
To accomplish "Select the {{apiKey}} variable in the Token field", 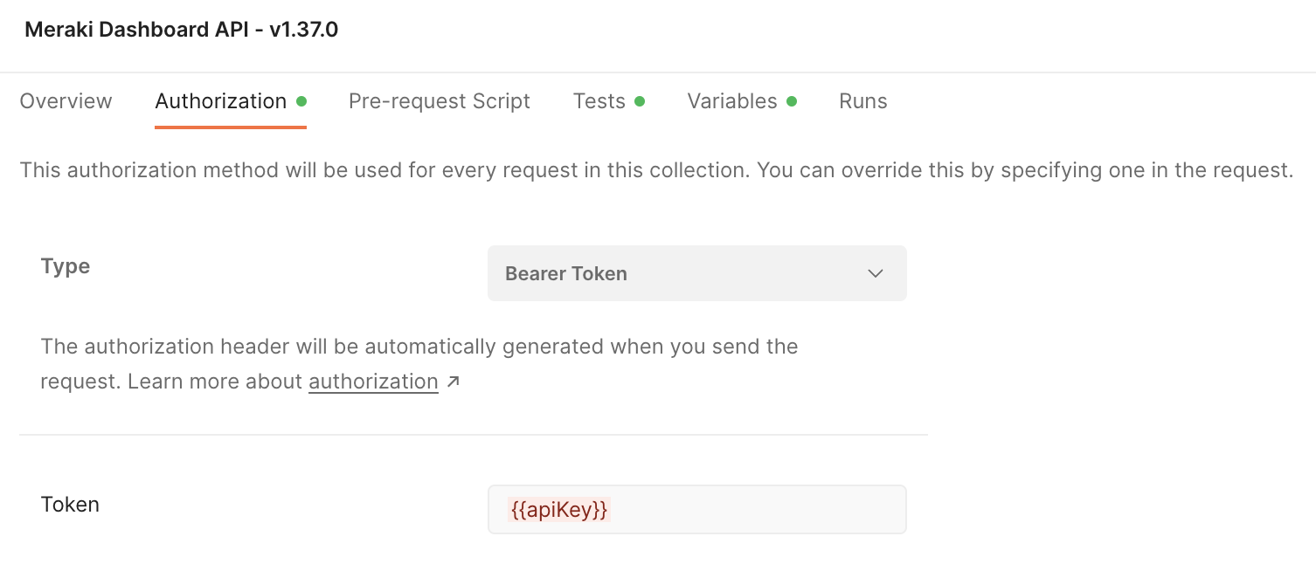I will (558, 509).
